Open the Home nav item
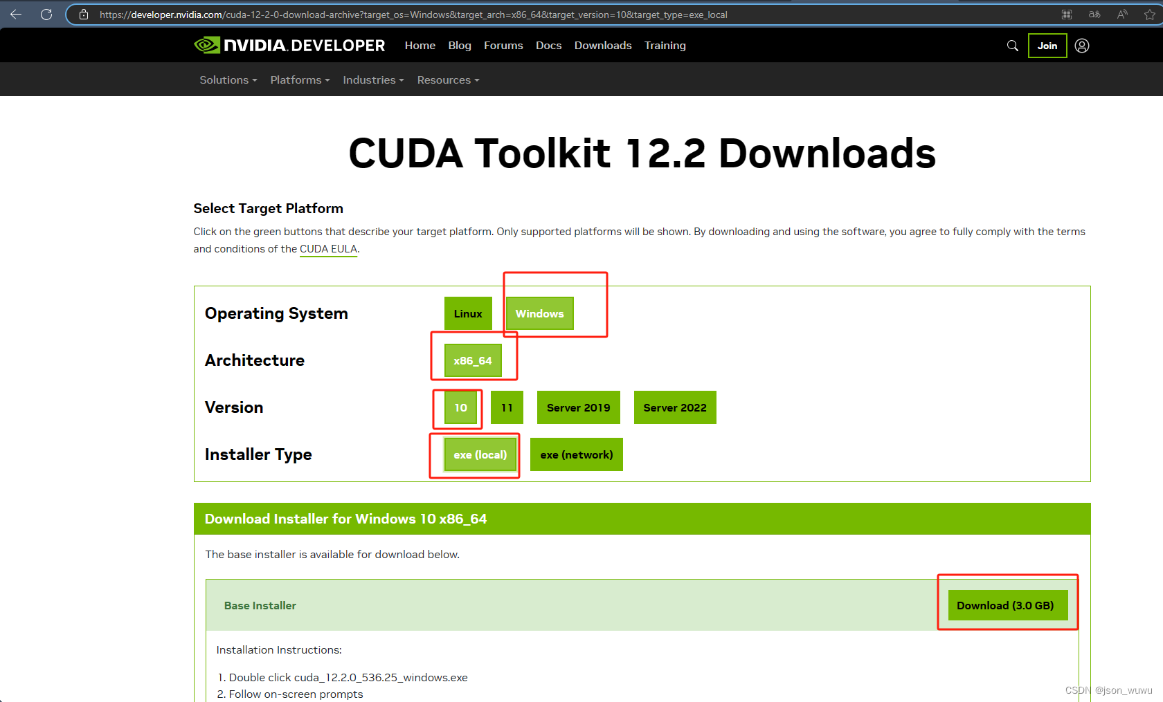The width and height of the screenshot is (1163, 702). pos(420,46)
